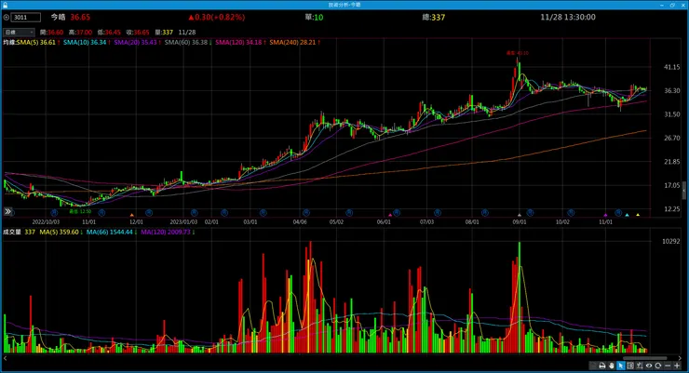Click the 成交量 volume panel title
Image resolution: width=689 pixels, height=373 pixels.
[12, 233]
